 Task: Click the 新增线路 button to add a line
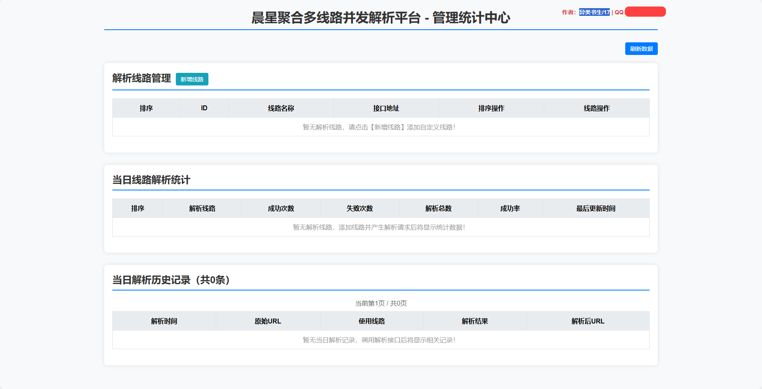(192, 79)
